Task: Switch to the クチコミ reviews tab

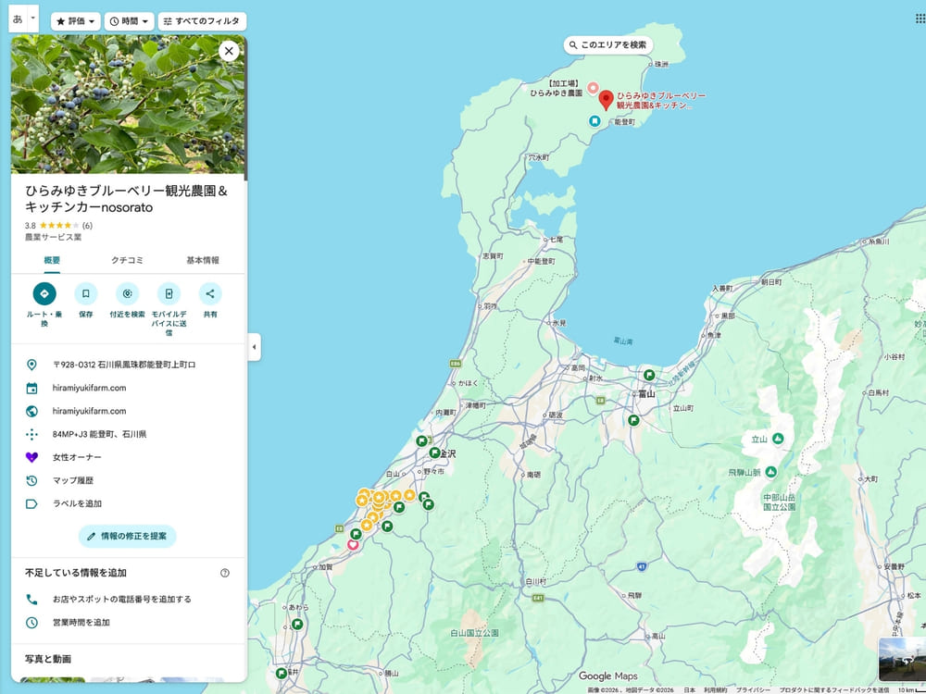Action: 128,260
